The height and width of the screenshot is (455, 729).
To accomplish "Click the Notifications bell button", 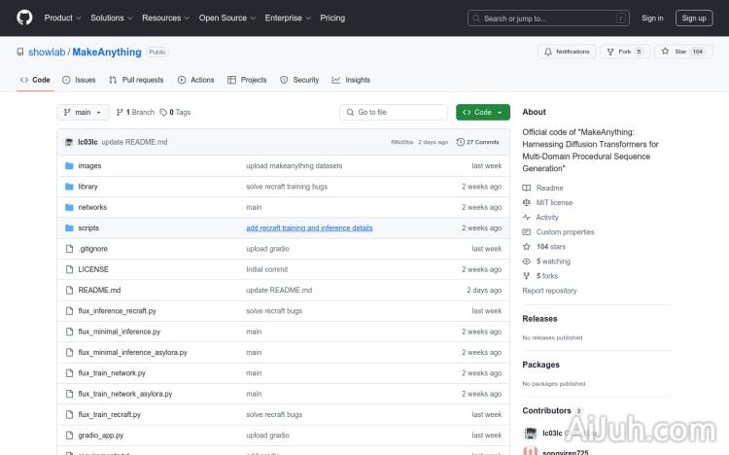I will (x=566, y=52).
